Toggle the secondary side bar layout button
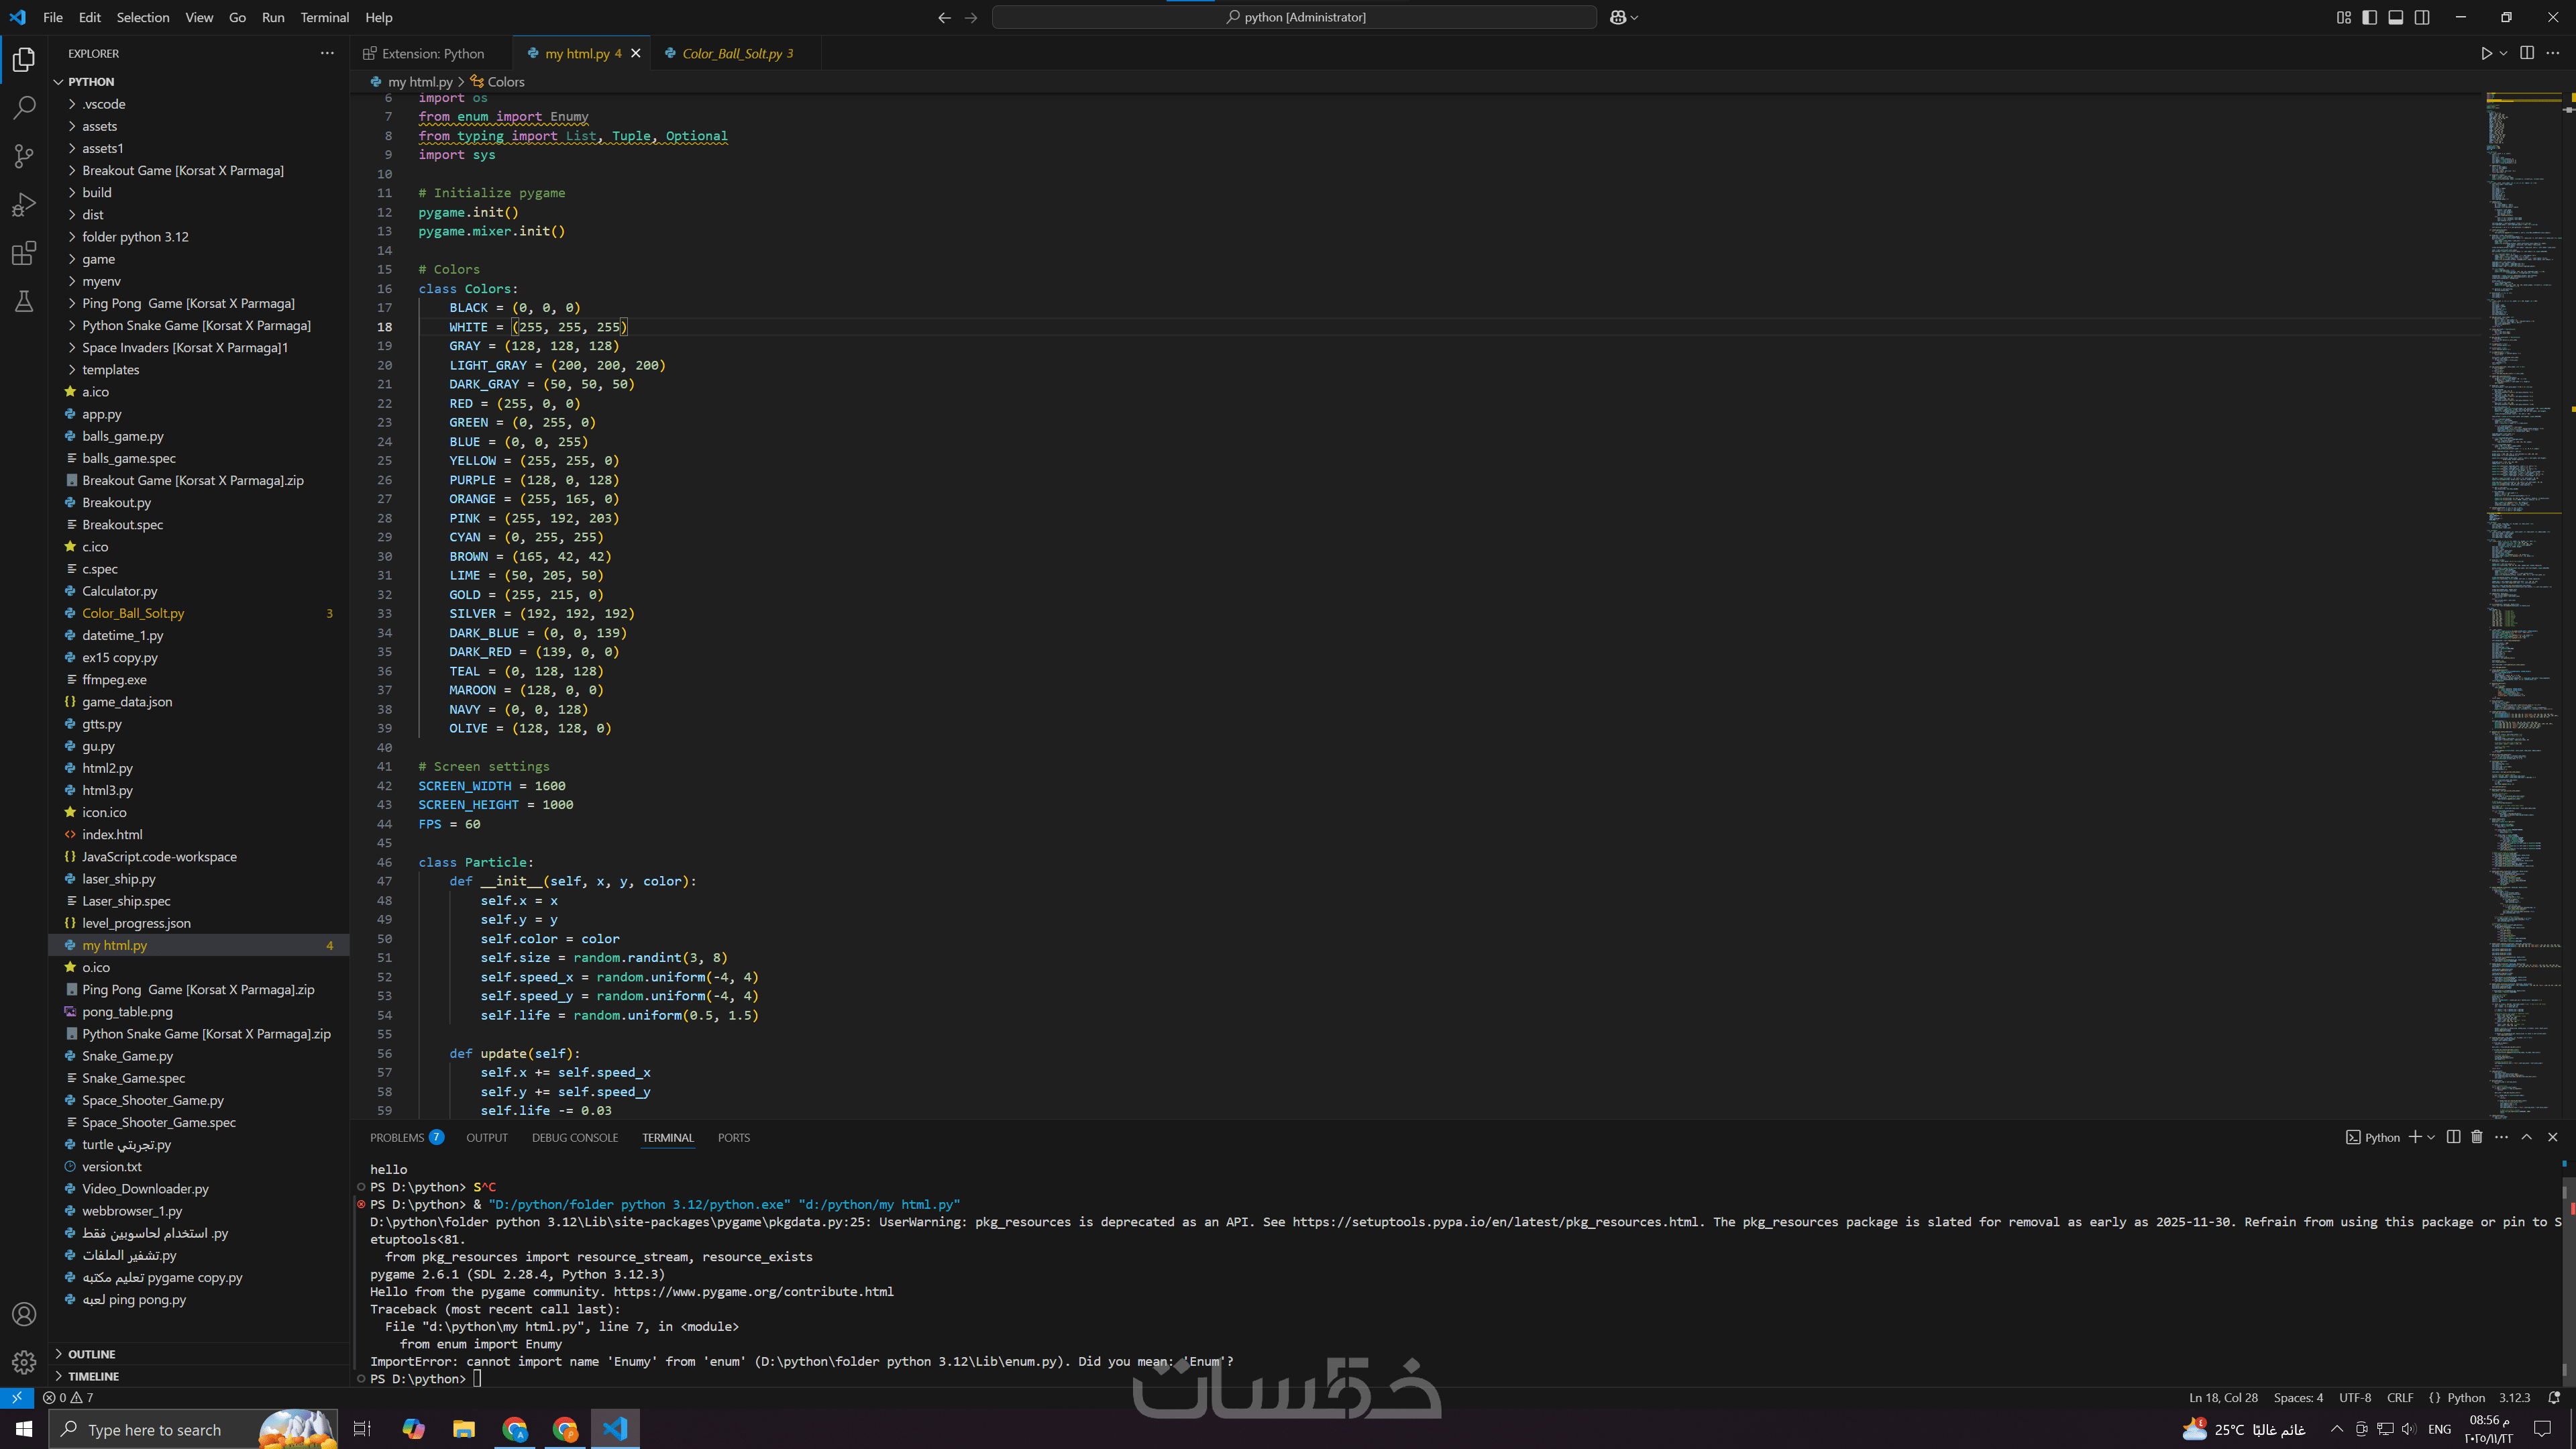This screenshot has height=1449, width=2576. tap(2421, 17)
